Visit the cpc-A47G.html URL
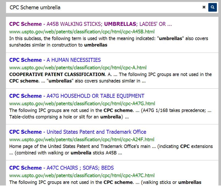The height and width of the screenshot is (186, 221). tap(82, 104)
